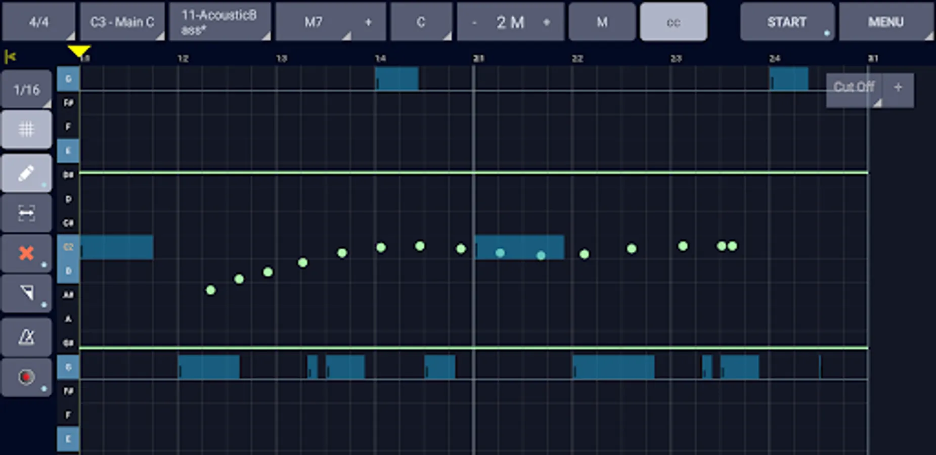Screen dimensions: 936x455
Task: Select the pencil draw tool
Action: click(x=26, y=172)
